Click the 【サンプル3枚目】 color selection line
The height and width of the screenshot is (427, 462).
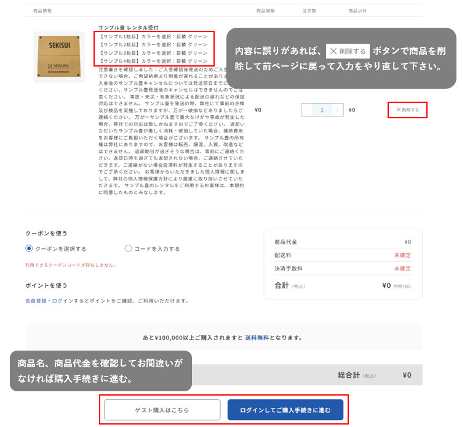[x=153, y=53]
